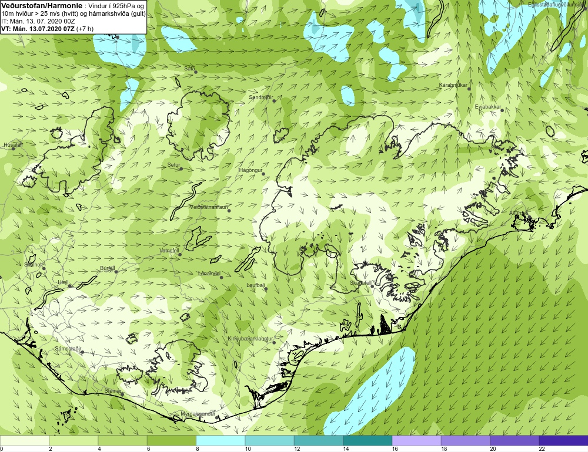The image size is (588, 452).
Task: Select the Vatnsfell station label
Action: (x=169, y=251)
